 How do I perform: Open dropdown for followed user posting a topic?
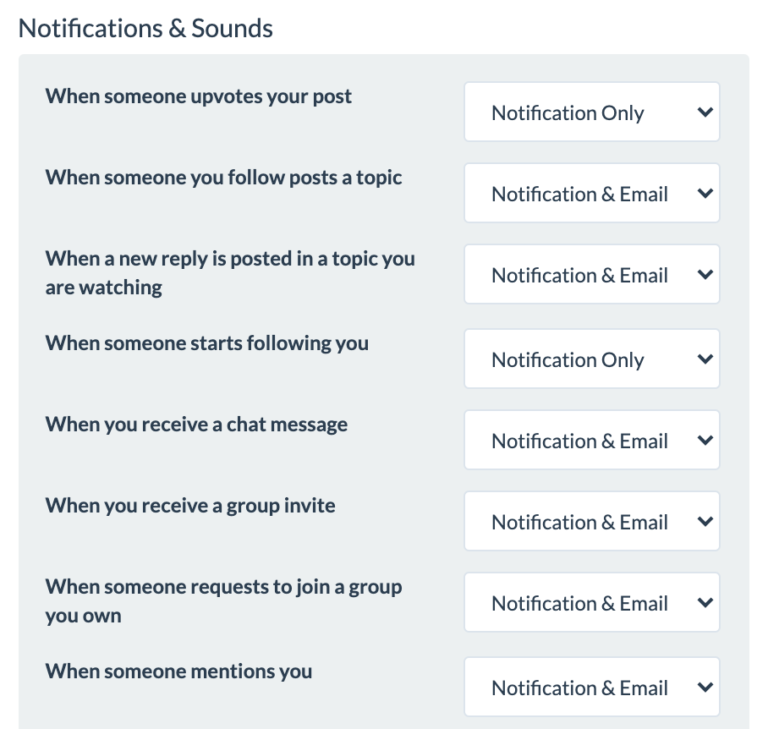click(x=591, y=194)
